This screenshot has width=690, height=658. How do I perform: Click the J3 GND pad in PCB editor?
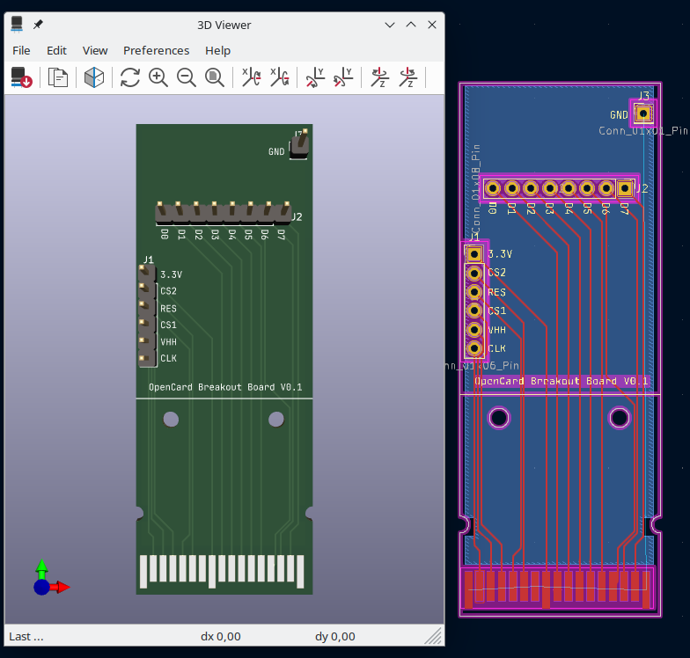click(643, 114)
